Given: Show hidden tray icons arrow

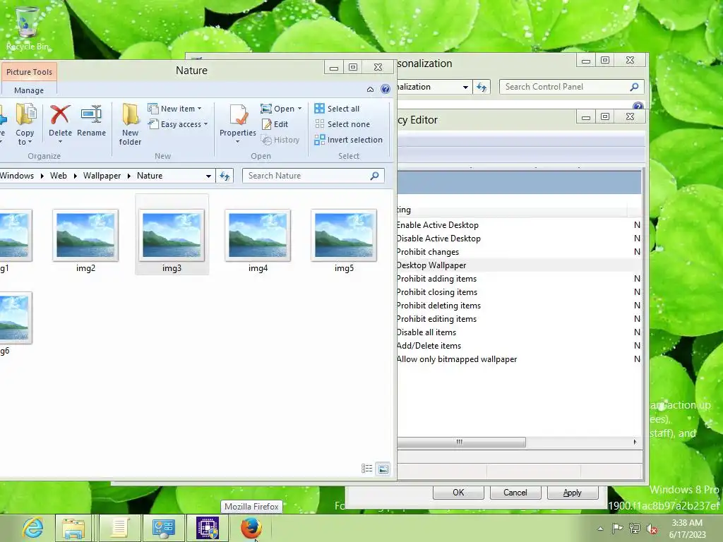Looking at the screenshot, I should (x=600, y=528).
